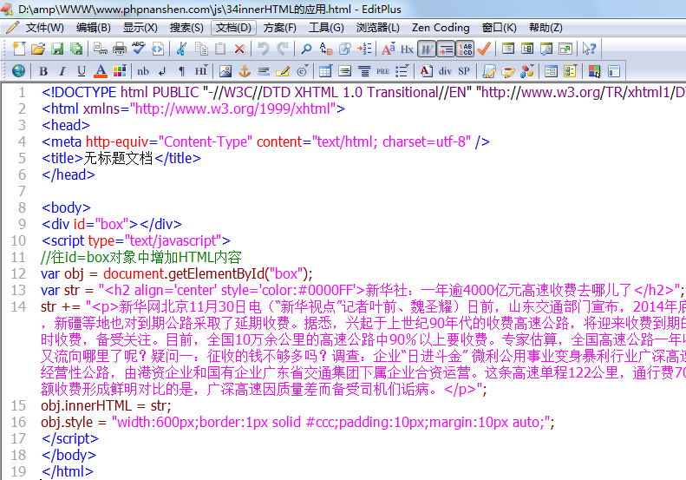Screen dimensions: 686x480
Task: Save all open documents
Action: pyautogui.click(x=76, y=49)
